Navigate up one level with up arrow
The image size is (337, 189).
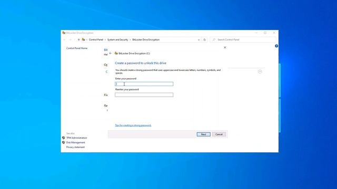tap(78, 40)
